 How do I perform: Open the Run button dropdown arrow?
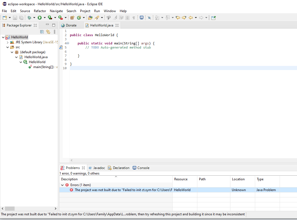coord(44,18)
